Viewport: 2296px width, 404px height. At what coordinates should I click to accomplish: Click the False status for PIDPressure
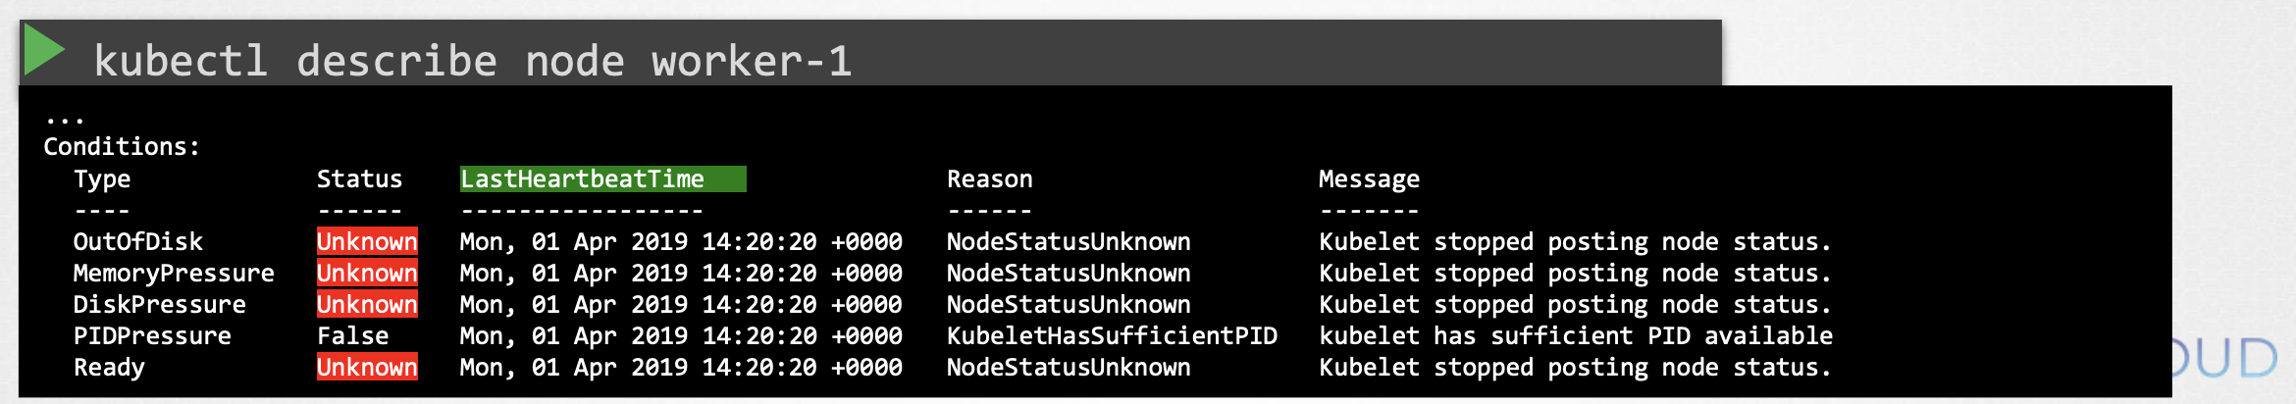tap(352, 335)
